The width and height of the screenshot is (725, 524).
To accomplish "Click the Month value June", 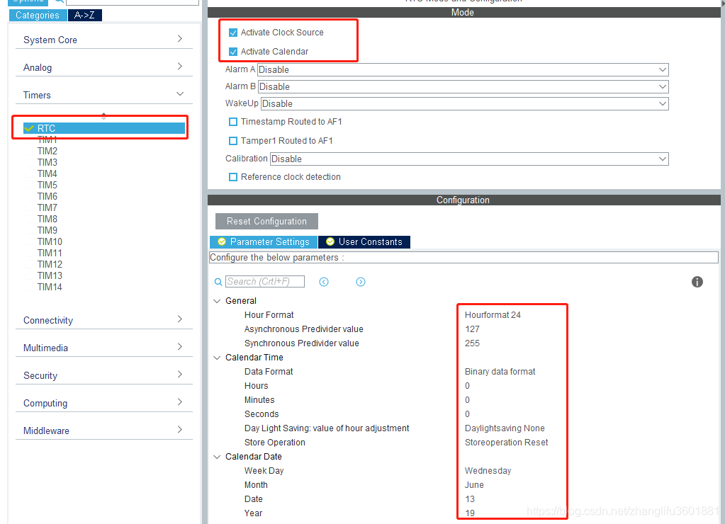I will (x=474, y=485).
